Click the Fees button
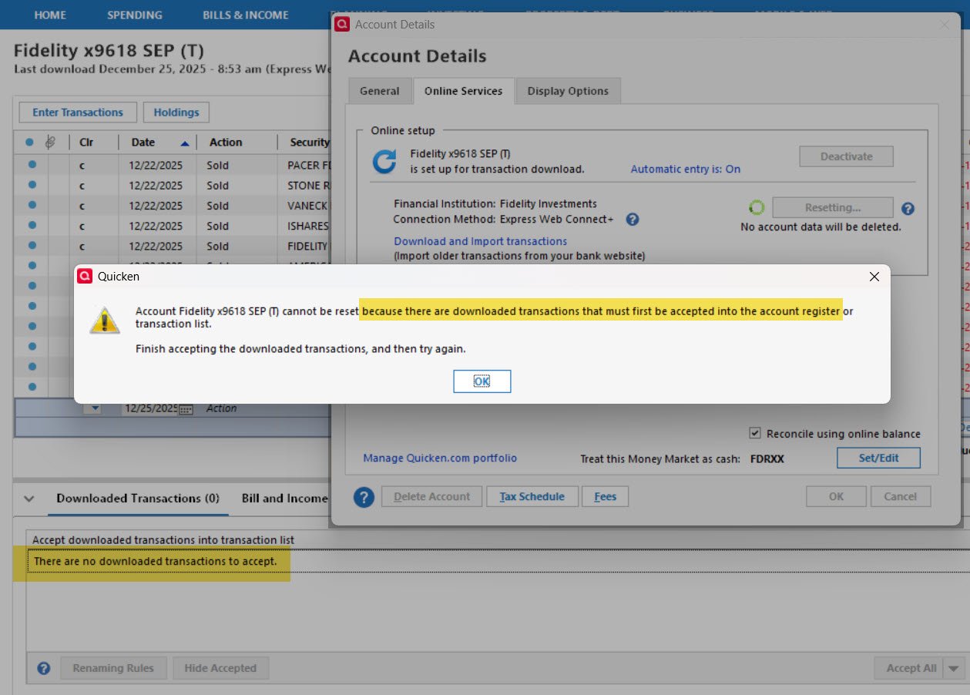The image size is (970, 695). pos(605,497)
